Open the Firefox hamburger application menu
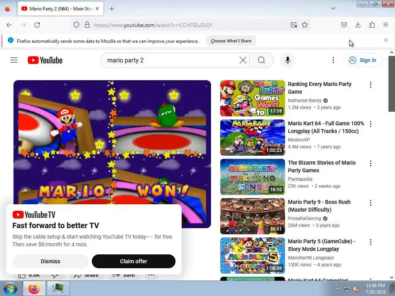Image resolution: width=395 pixels, height=296 pixels. coord(386,25)
